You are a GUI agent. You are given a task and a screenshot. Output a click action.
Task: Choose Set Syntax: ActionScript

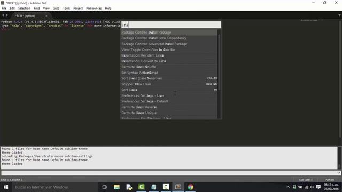169,73
